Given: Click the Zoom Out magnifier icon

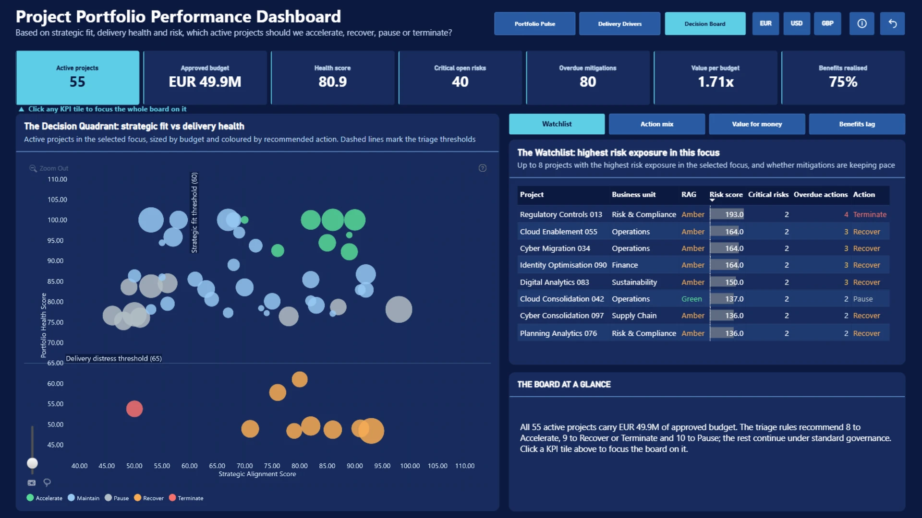Looking at the screenshot, I should pos(33,168).
